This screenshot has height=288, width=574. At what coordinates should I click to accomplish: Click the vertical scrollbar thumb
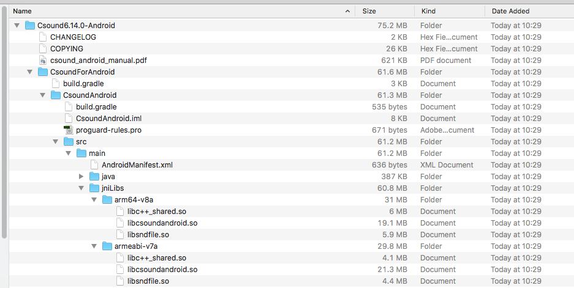tap(4, 122)
